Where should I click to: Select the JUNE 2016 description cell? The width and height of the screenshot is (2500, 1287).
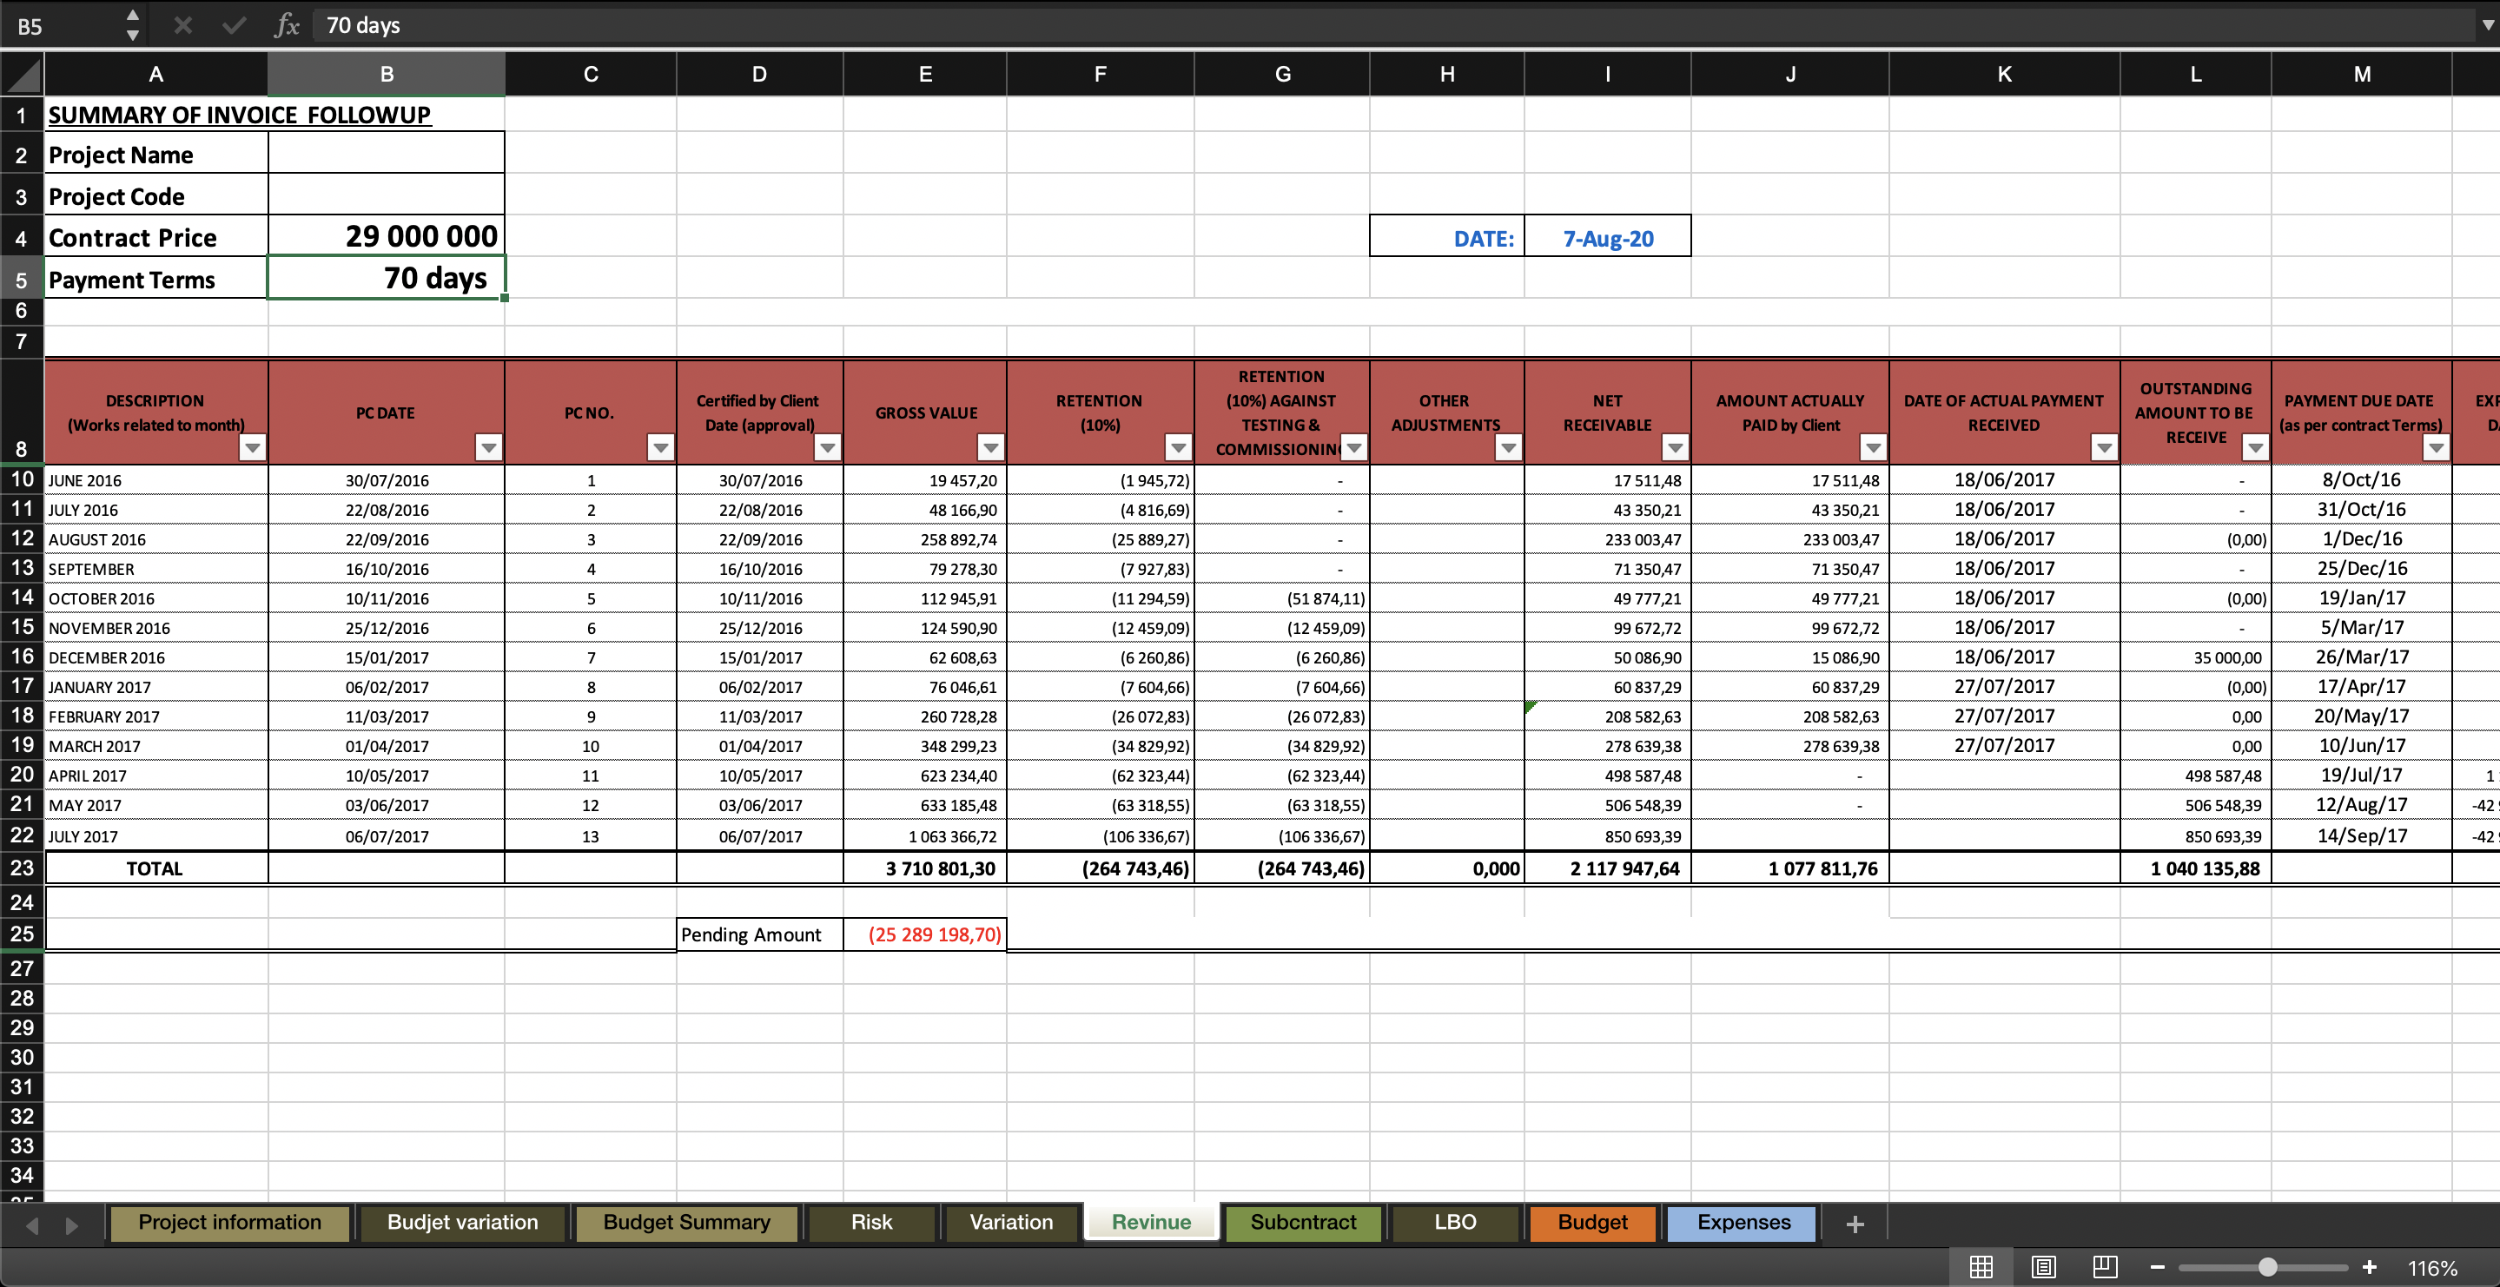pos(156,480)
